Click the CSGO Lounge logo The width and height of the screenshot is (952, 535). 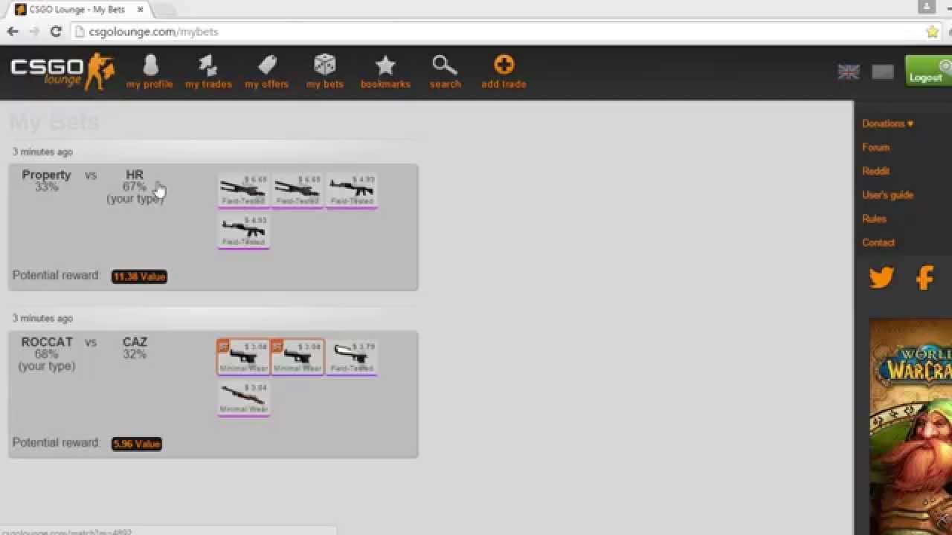[x=62, y=71]
